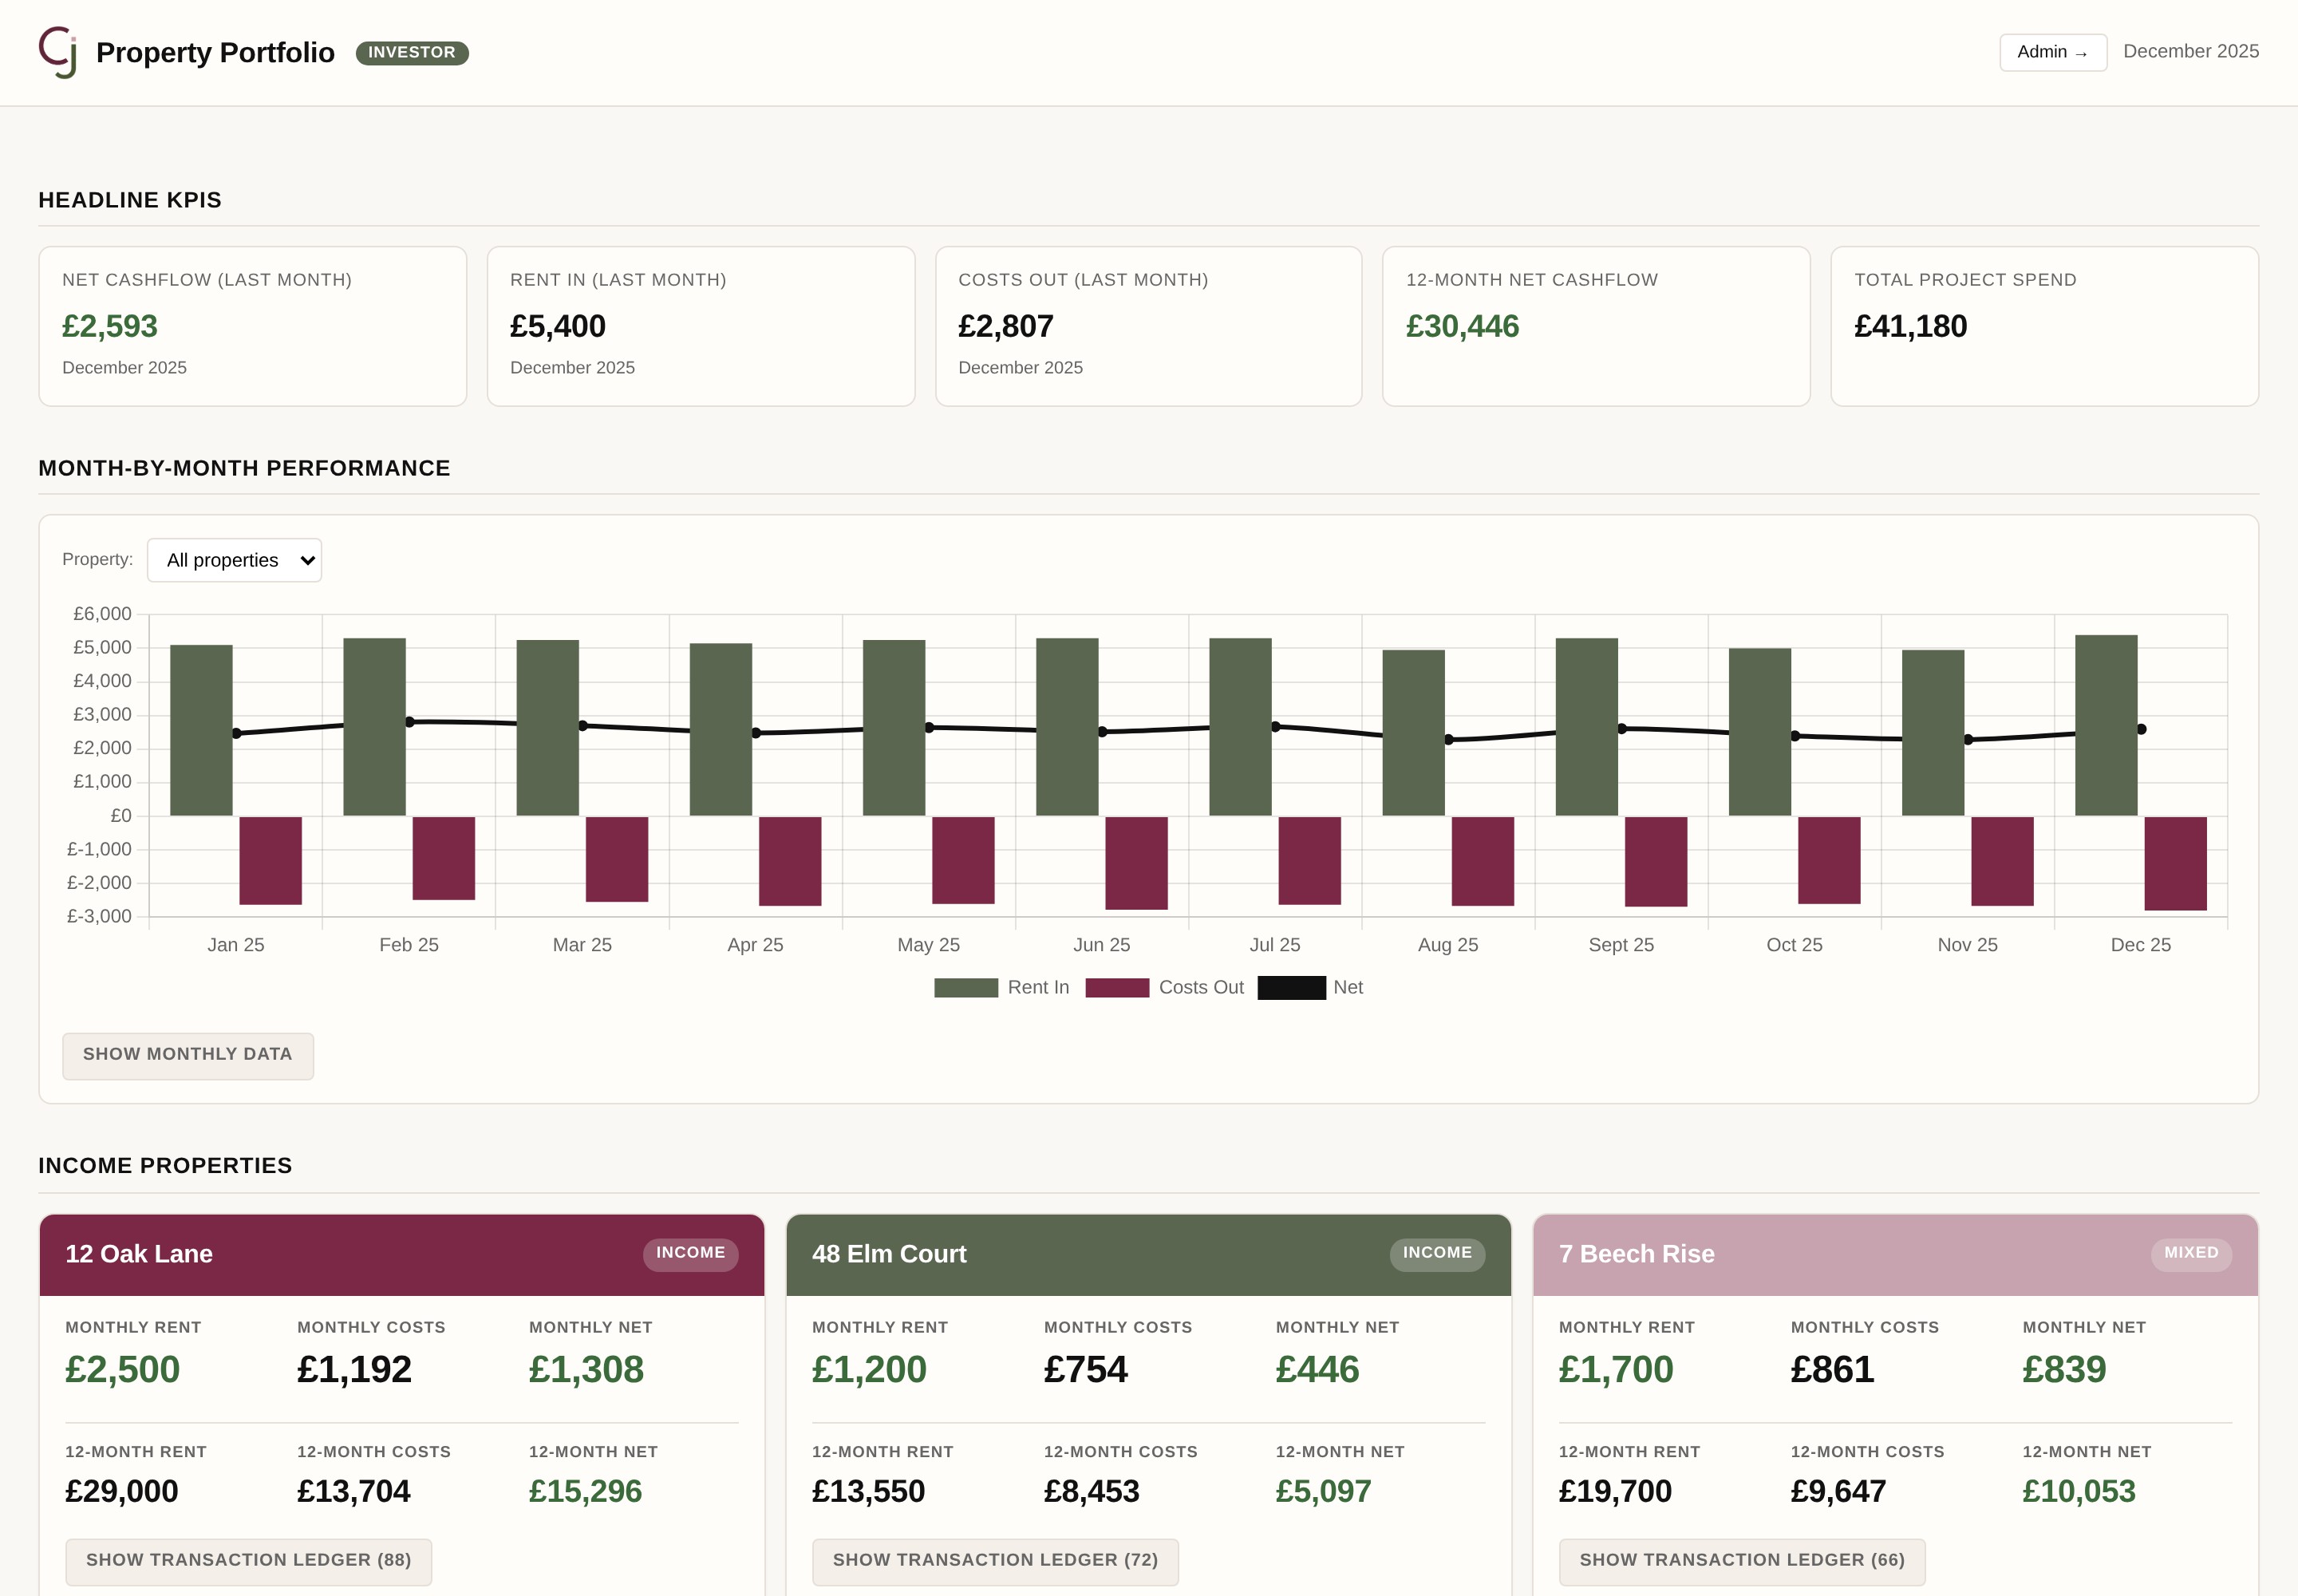Click the Feb 25 Net line point
The width and height of the screenshot is (2298, 1596).
pyautogui.click(x=409, y=722)
